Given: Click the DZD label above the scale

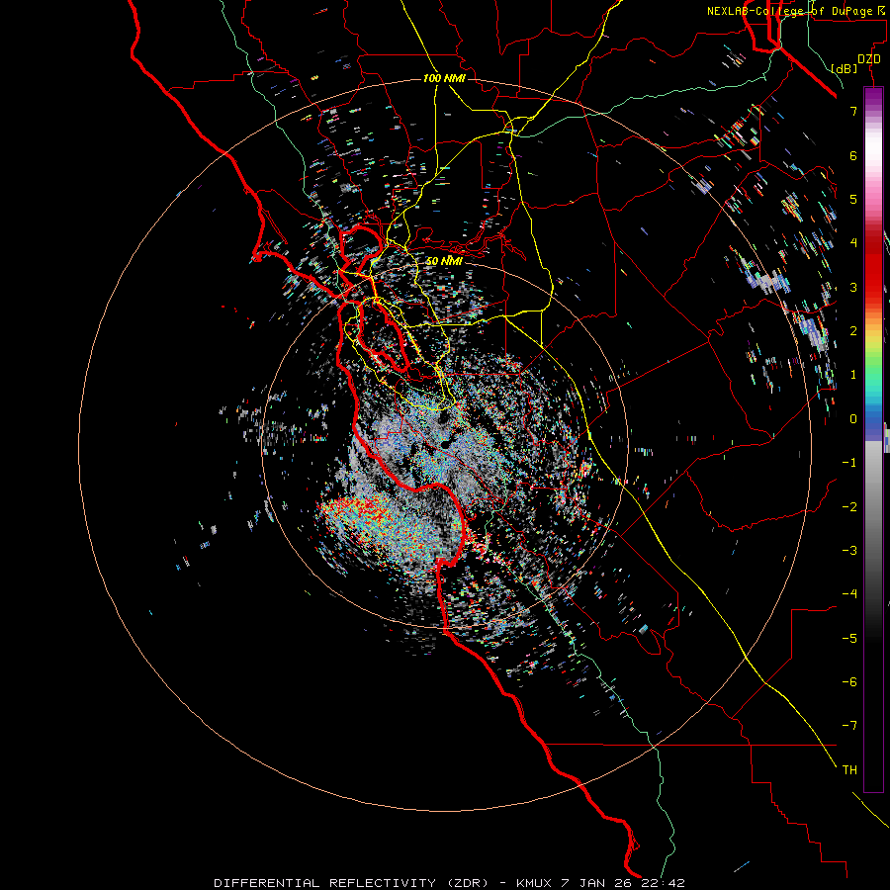Looking at the screenshot, I should click(869, 59).
